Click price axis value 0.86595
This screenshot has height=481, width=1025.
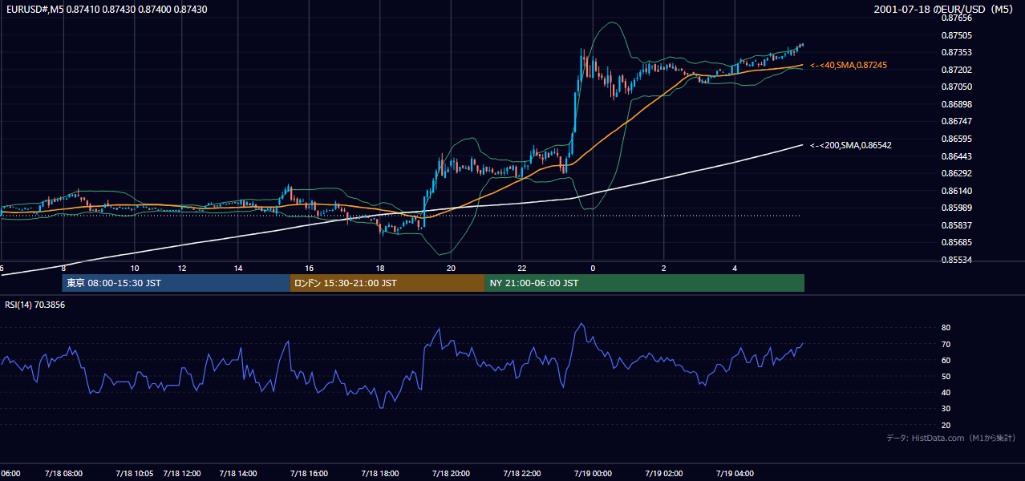(x=956, y=139)
